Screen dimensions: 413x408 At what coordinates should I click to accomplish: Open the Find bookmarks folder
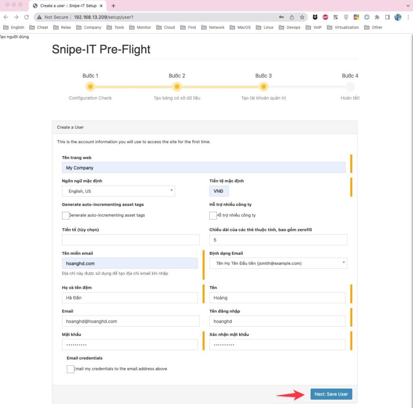click(x=188, y=27)
